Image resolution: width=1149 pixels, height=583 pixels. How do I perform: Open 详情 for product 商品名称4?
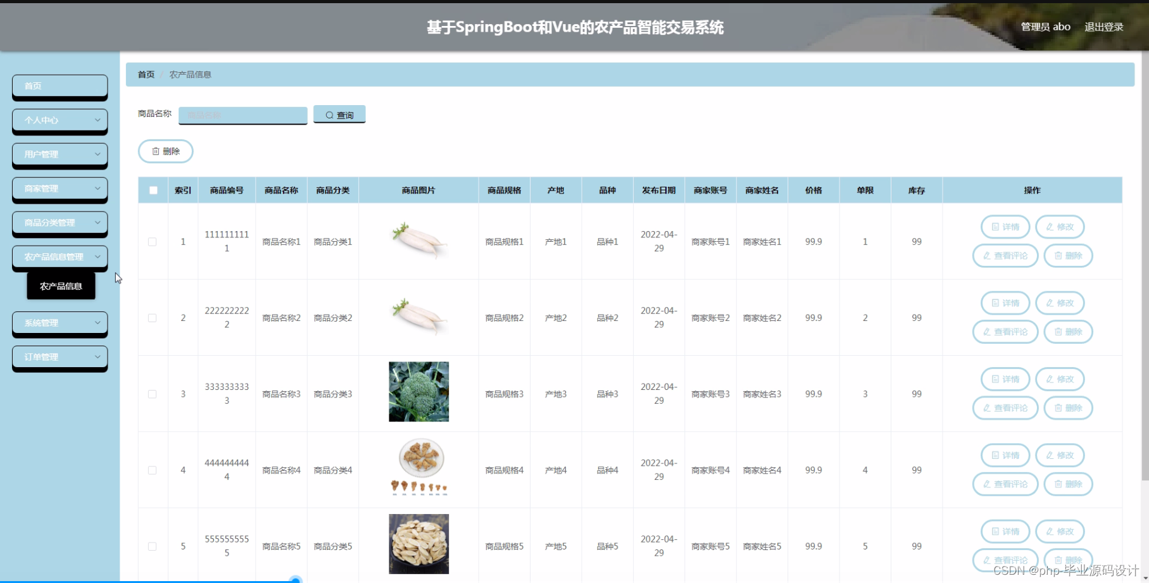(x=1005, y=454)
